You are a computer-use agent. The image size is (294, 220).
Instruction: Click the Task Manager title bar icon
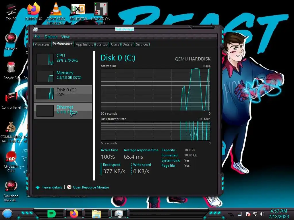(x=35, y=30)
